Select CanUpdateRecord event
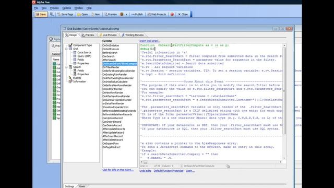 112,118
